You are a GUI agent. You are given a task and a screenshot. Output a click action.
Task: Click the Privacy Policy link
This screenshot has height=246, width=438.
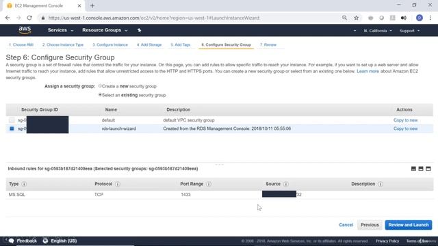(387, 241)
